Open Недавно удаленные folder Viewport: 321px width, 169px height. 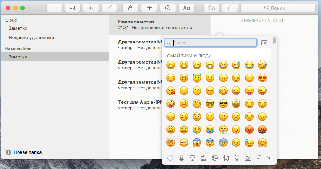31,38
